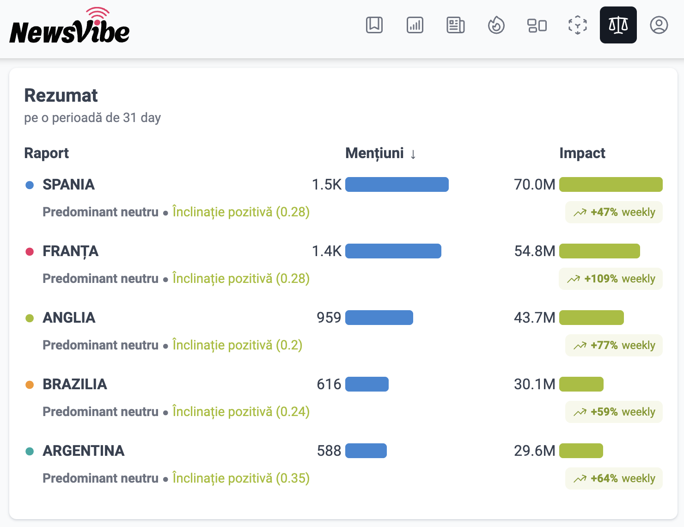Click ARGENTINA's blue mentions bar
The image size is (684, 527).
point(366,451)
